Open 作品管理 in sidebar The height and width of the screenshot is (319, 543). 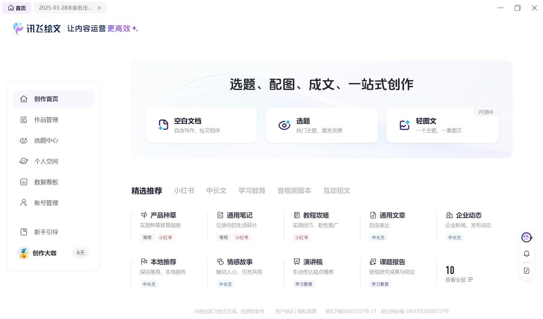pyautogui.click(x=53, y=120)
